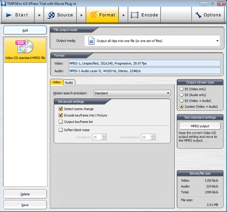Click the '1150 kb/s' video bitrate value
The width and height of the screenshot is (227, 212).
pyautogui.click(x=211, y=180)
